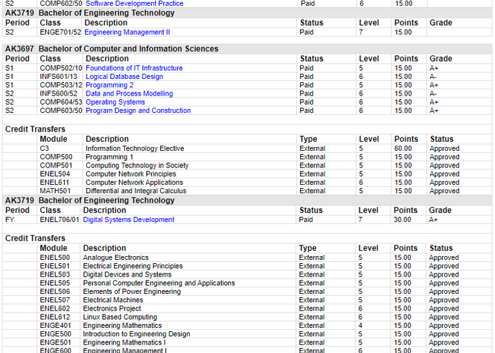This screenshot has width=495, height=353.
Task: Open the Digital Systems Development link
Action: (x=129, y=220)
